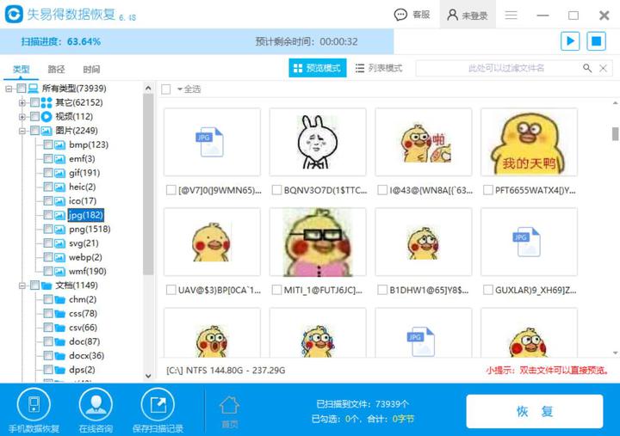Click the app logo icon
620x436 pixels.
tap(14, 15)
